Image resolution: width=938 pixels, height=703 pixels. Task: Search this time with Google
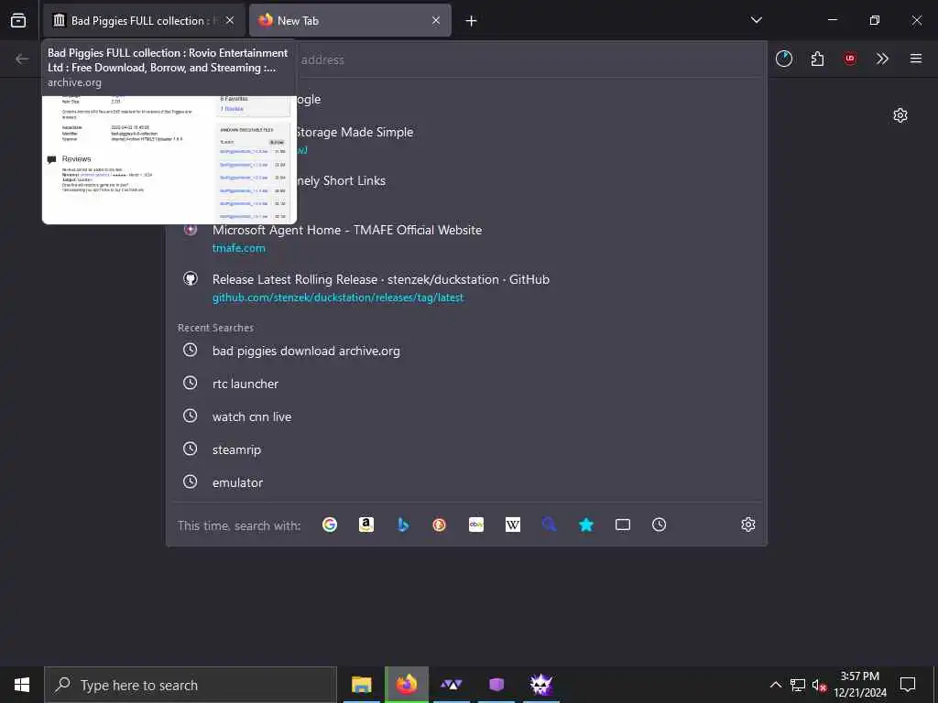point(330,525)
